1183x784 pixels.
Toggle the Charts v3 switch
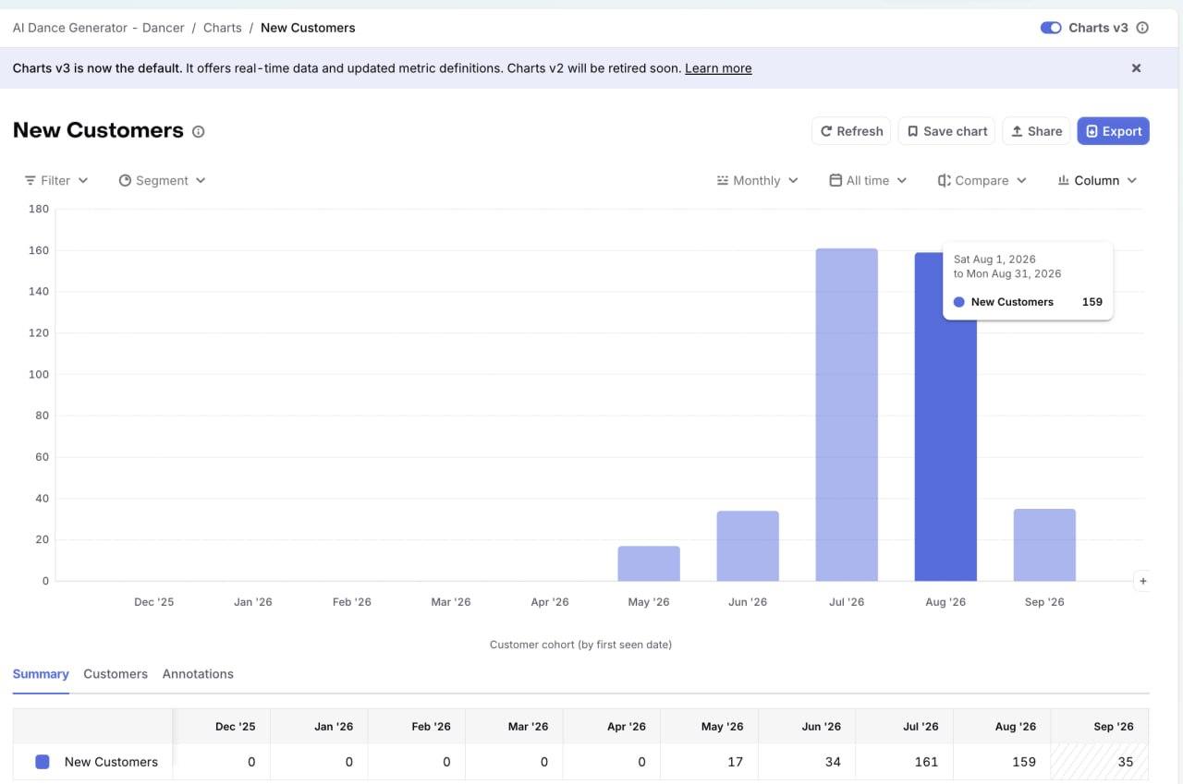(1050, 28)
